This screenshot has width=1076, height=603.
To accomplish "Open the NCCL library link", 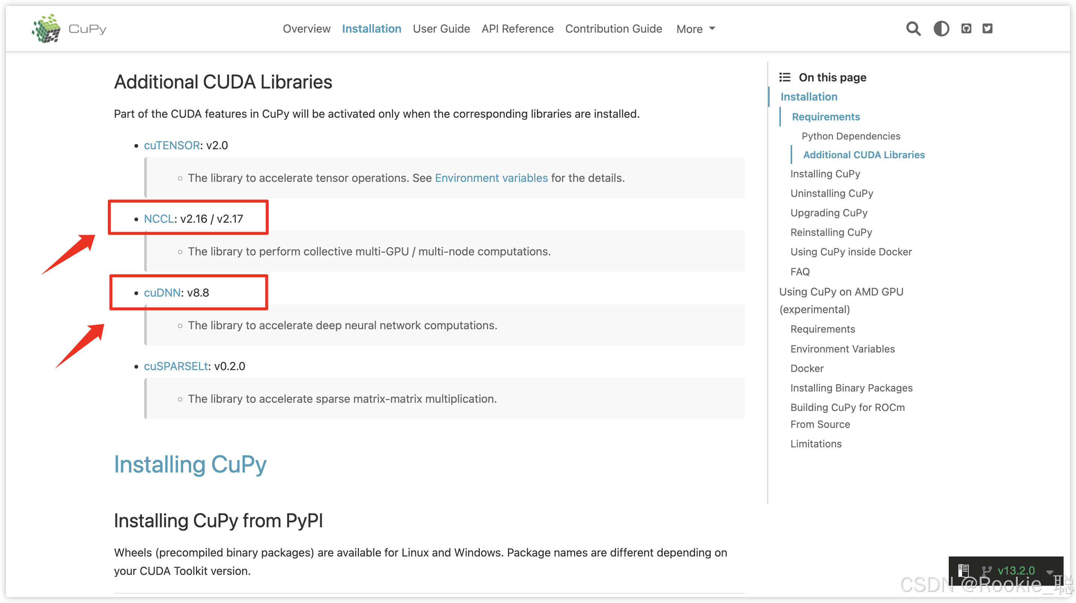I will (x=159, y=218).
